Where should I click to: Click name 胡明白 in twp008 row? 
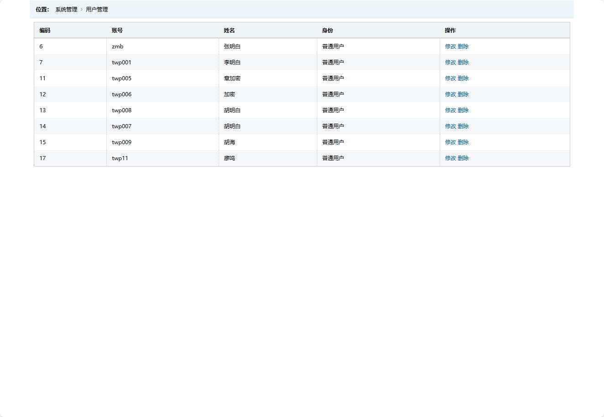232,110
